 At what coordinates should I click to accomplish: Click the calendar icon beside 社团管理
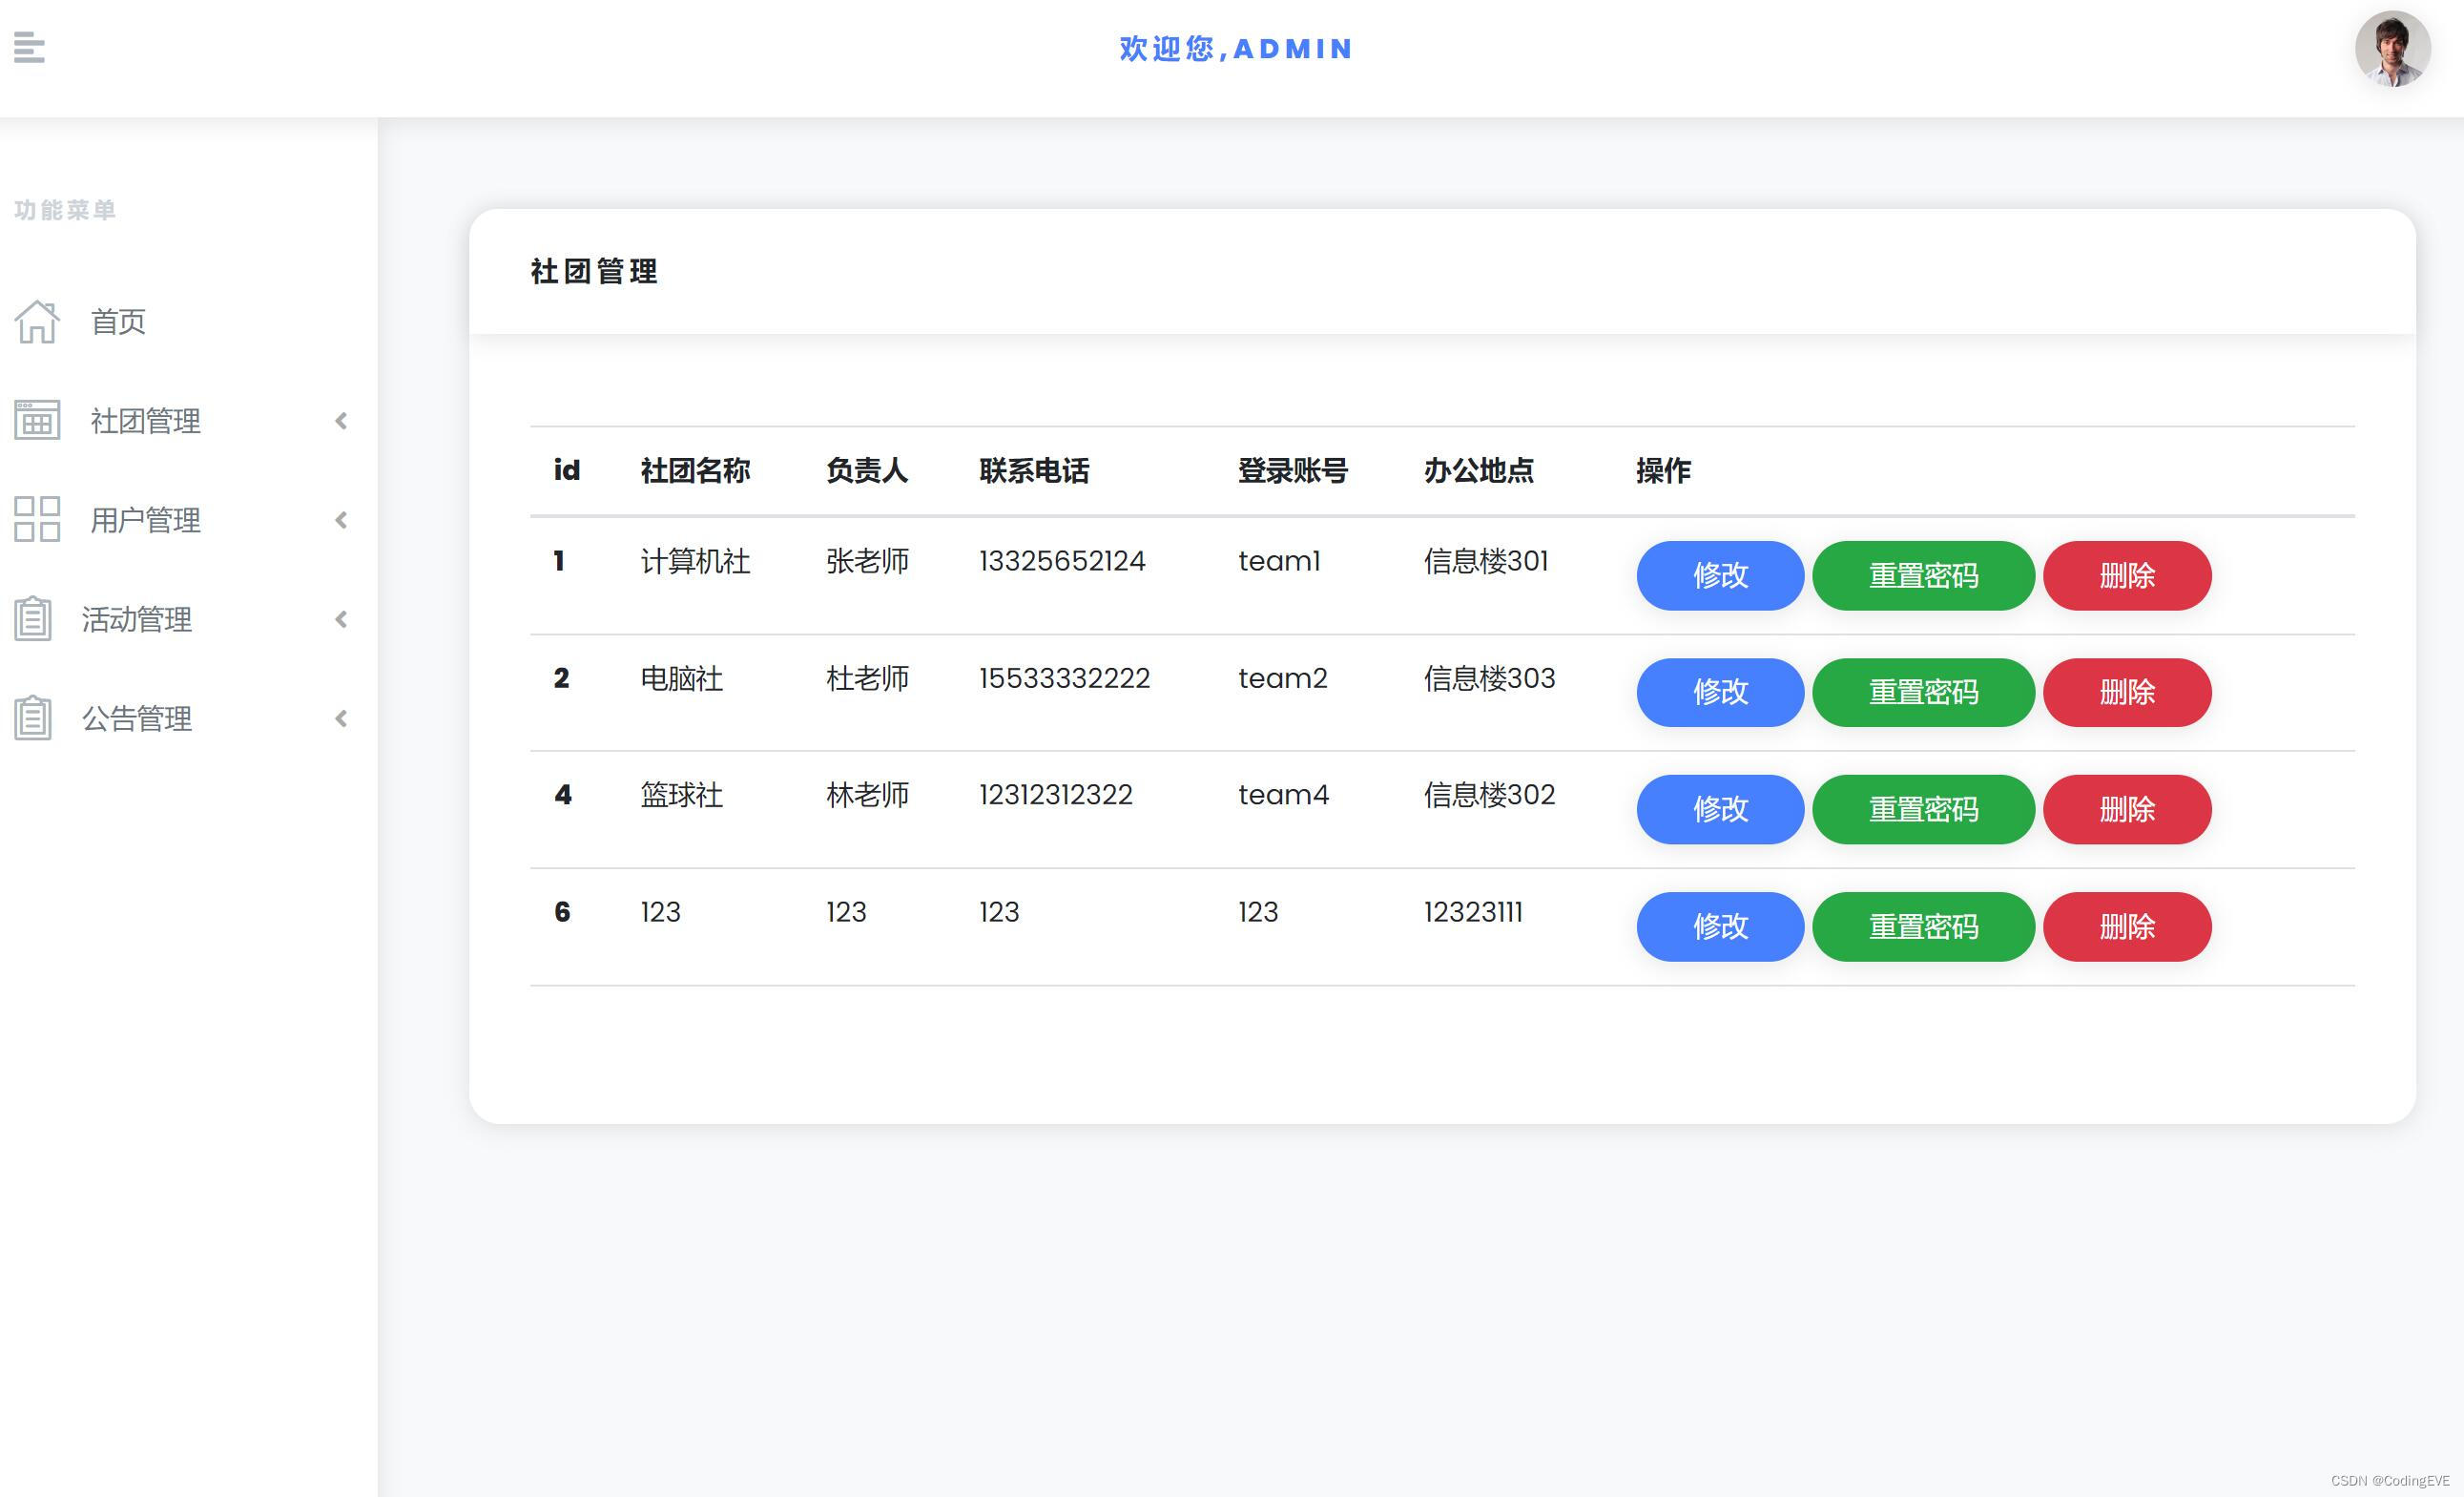click(37, 420)
